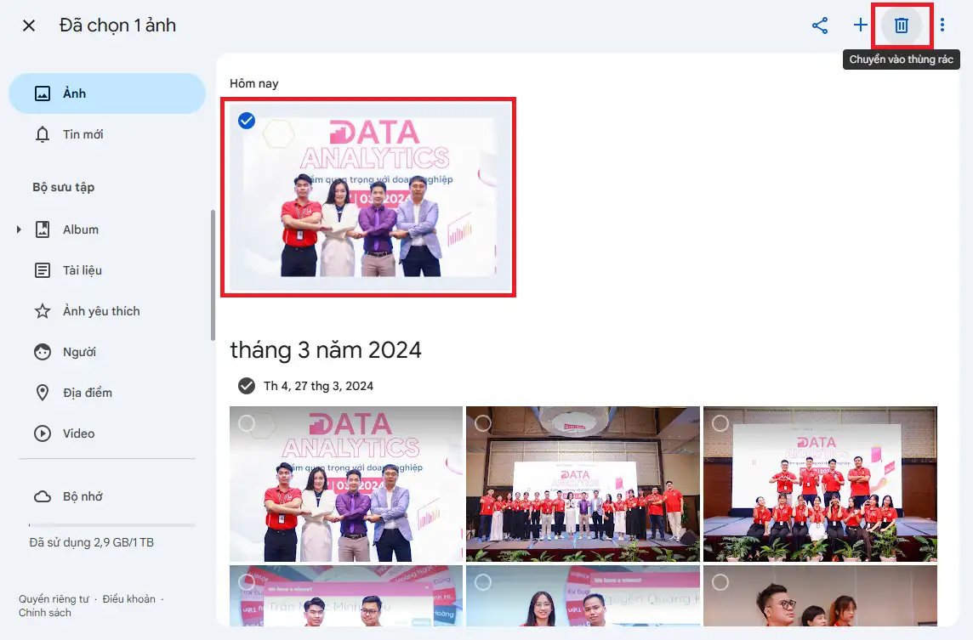Open Tài liệu in the sidebar
This screenshot has height=640, width=973.
82,270
